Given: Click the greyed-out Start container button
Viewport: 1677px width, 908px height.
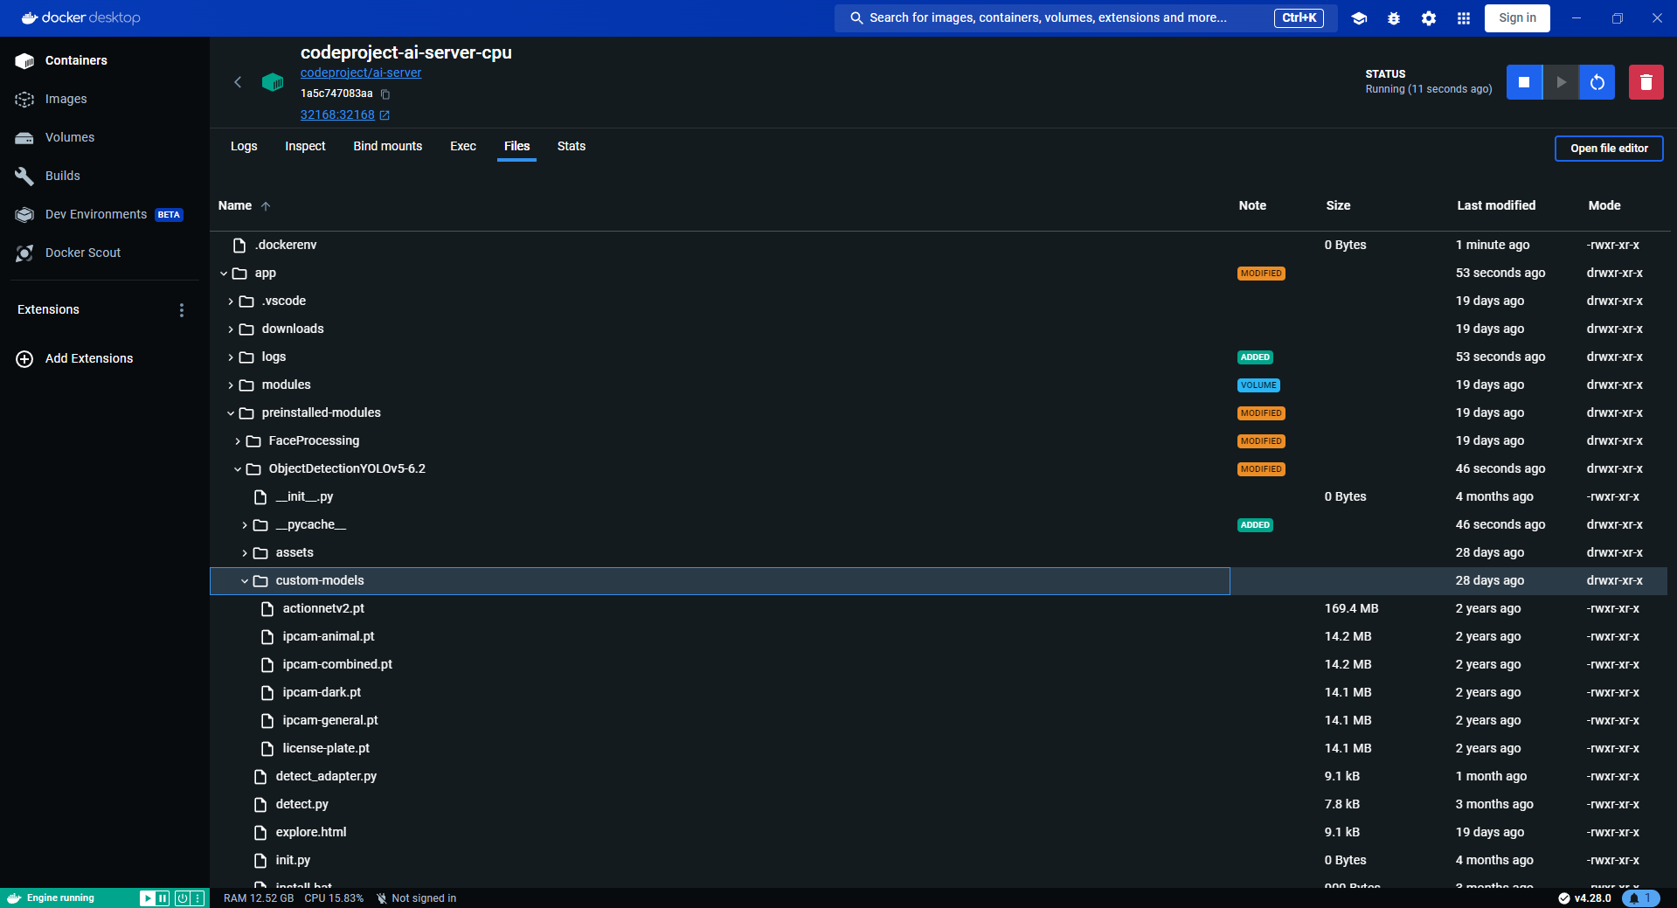Looking at the screenshot, I should point(1561,82).
